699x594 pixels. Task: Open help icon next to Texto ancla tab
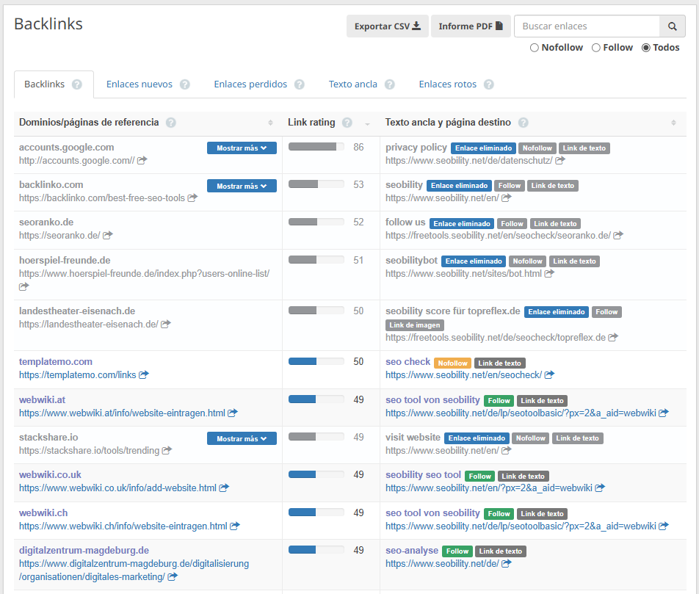pyautogui.click(x=390, y=84)
